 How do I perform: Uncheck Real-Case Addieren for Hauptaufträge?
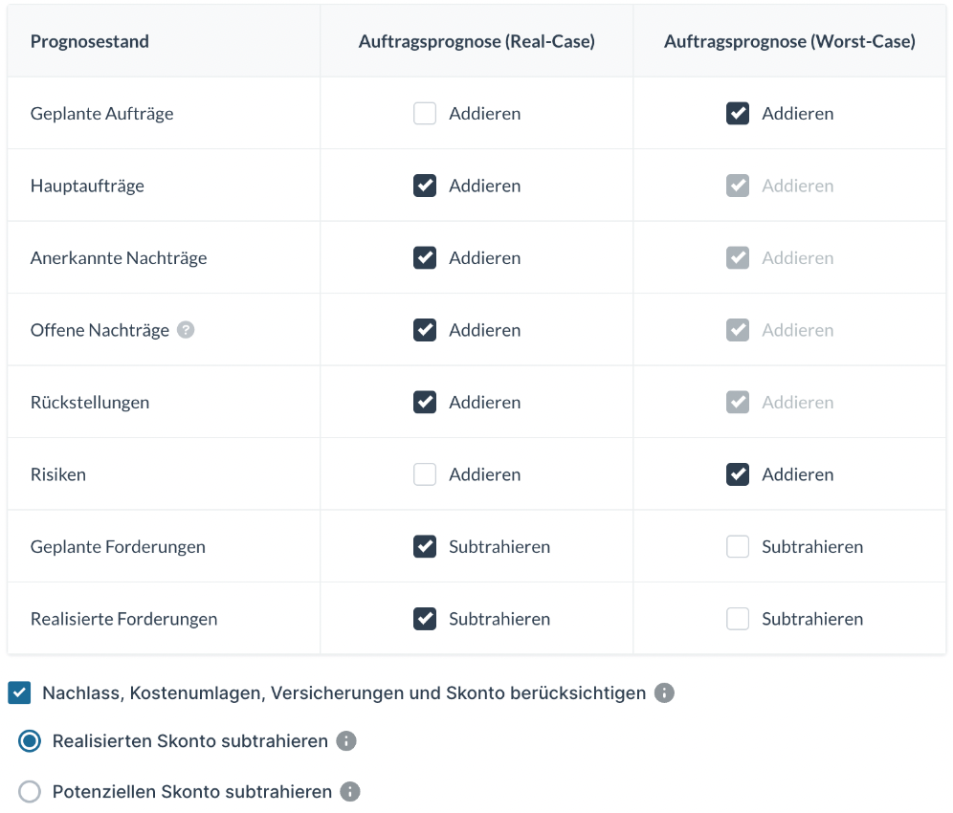point(425,186)
